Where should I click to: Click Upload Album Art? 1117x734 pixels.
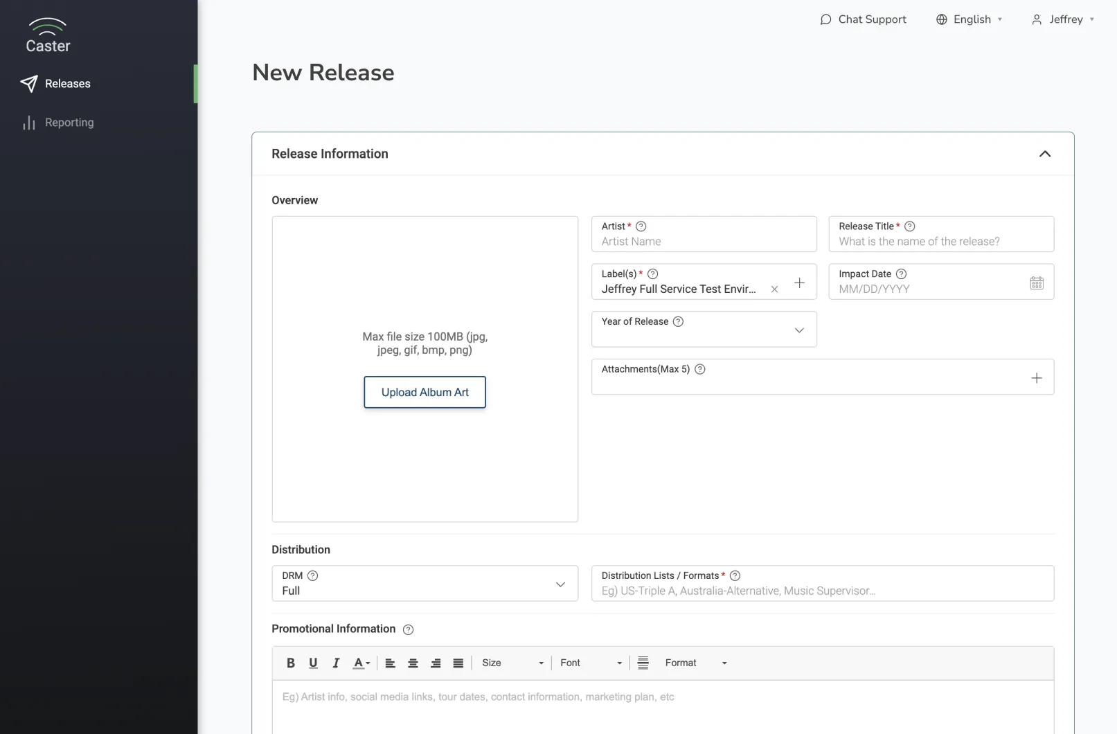coord(425,392)
